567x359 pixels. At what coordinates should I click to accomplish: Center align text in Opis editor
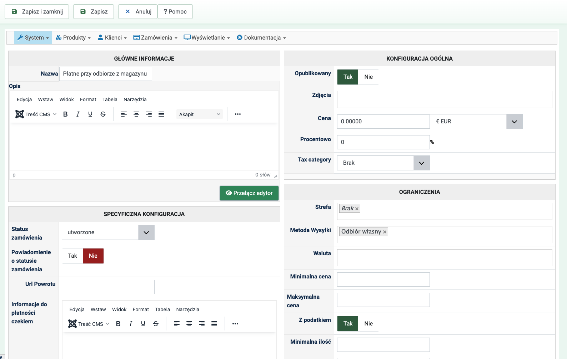pos(136,114)
